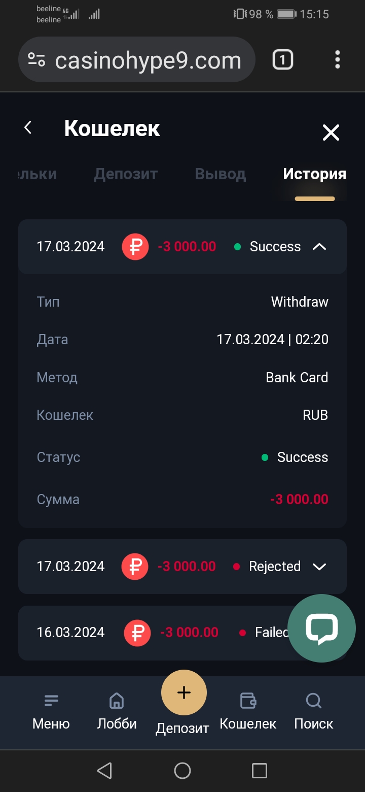Tap the site settings icon in address bar
This screenshot has height=792, width=365.
36,60
